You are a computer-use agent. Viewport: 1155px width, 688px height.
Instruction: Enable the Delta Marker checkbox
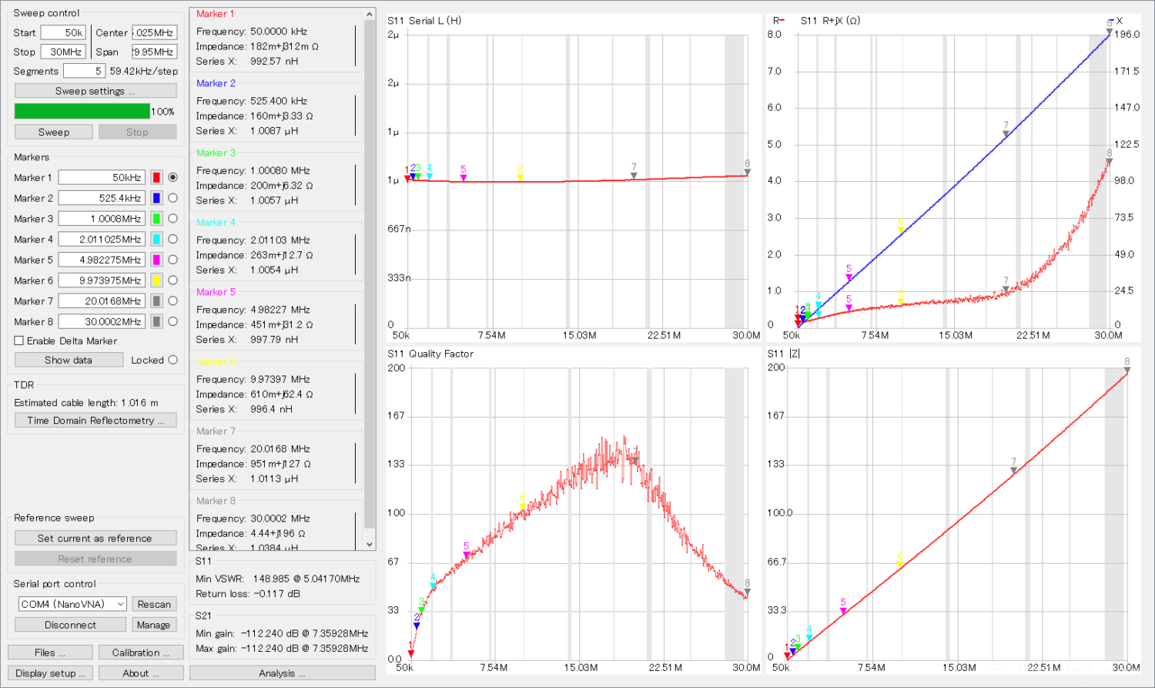(19, 341)
